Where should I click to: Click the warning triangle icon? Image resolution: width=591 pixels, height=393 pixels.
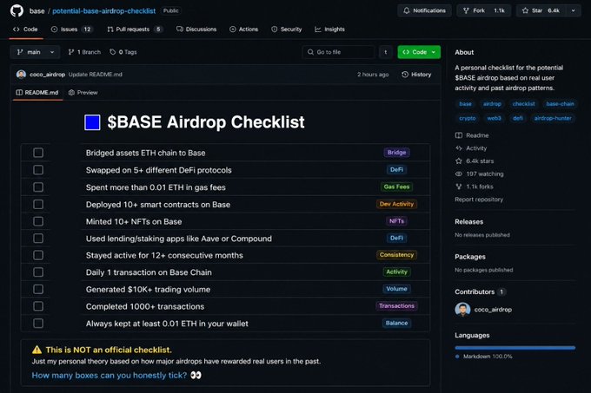pos(37,350)
